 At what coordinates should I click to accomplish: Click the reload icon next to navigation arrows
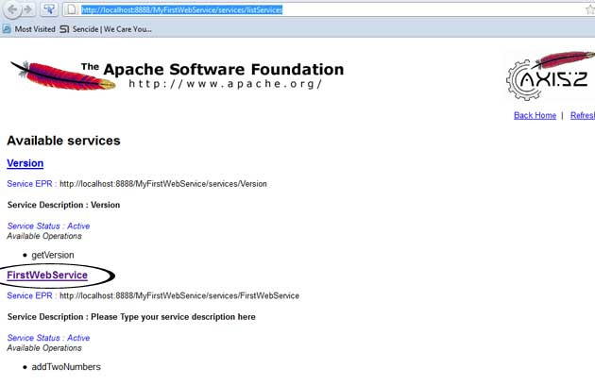tap(48, 9)
